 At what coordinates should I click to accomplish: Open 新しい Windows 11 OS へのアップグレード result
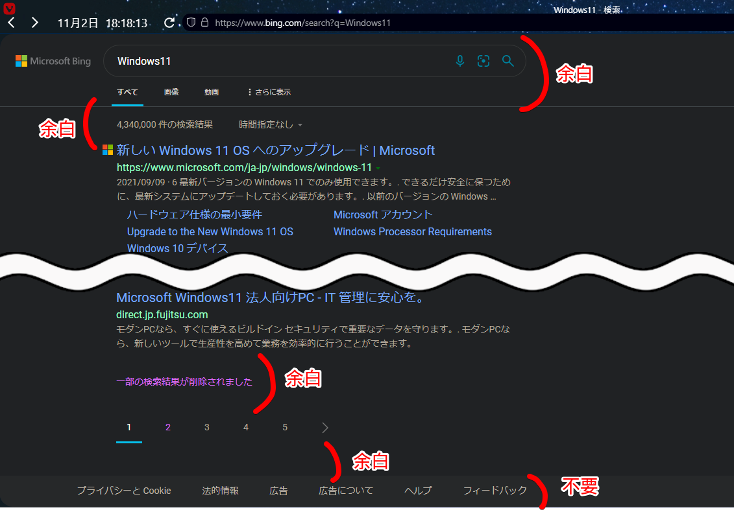click(276, 150)
